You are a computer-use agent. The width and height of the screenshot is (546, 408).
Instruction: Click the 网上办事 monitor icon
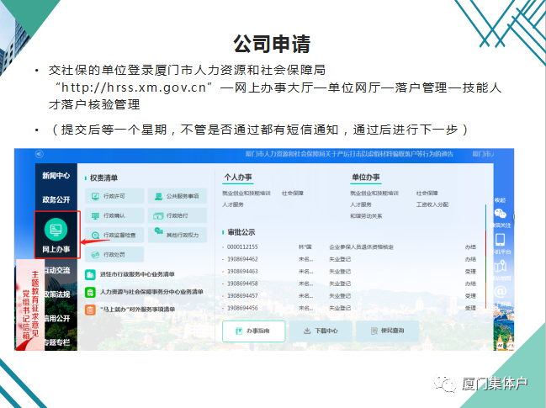[56, 230]
